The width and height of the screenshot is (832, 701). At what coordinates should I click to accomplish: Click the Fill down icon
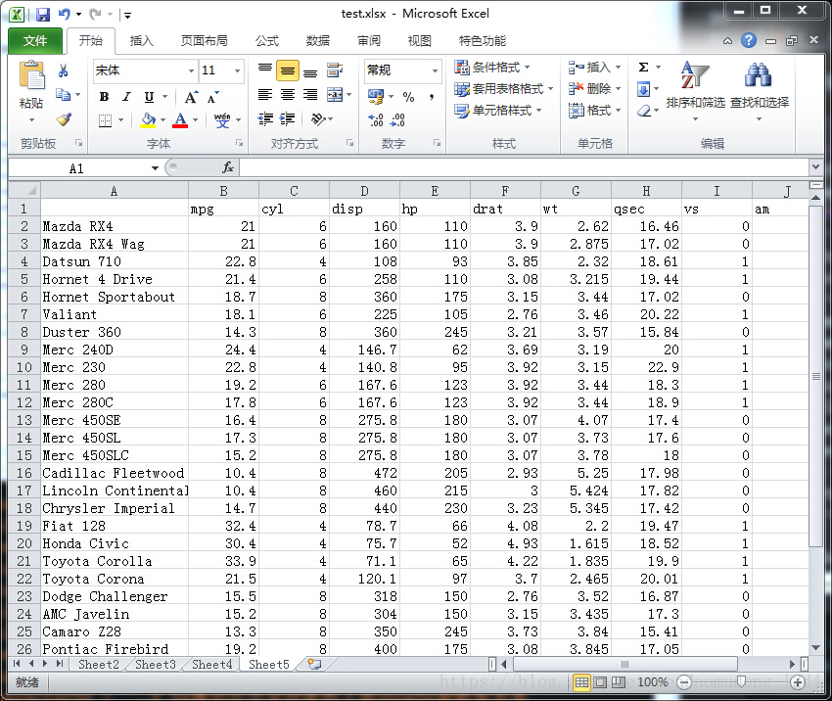[x=644, y=89]
